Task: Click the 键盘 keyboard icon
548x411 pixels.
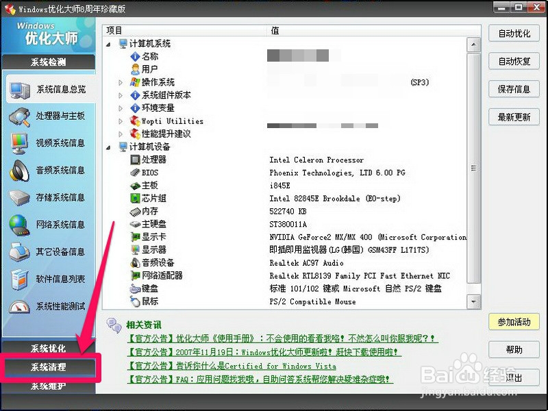Action: pyautogui.click(x=135, y=288)
